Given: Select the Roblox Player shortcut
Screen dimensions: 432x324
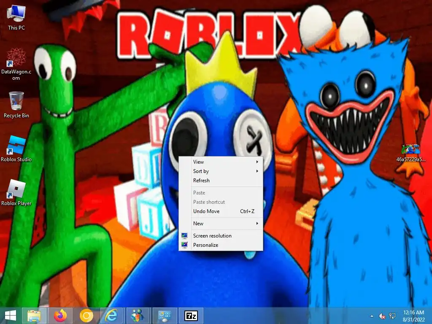Looking at the screenshot, I should [x=16, y=192].
